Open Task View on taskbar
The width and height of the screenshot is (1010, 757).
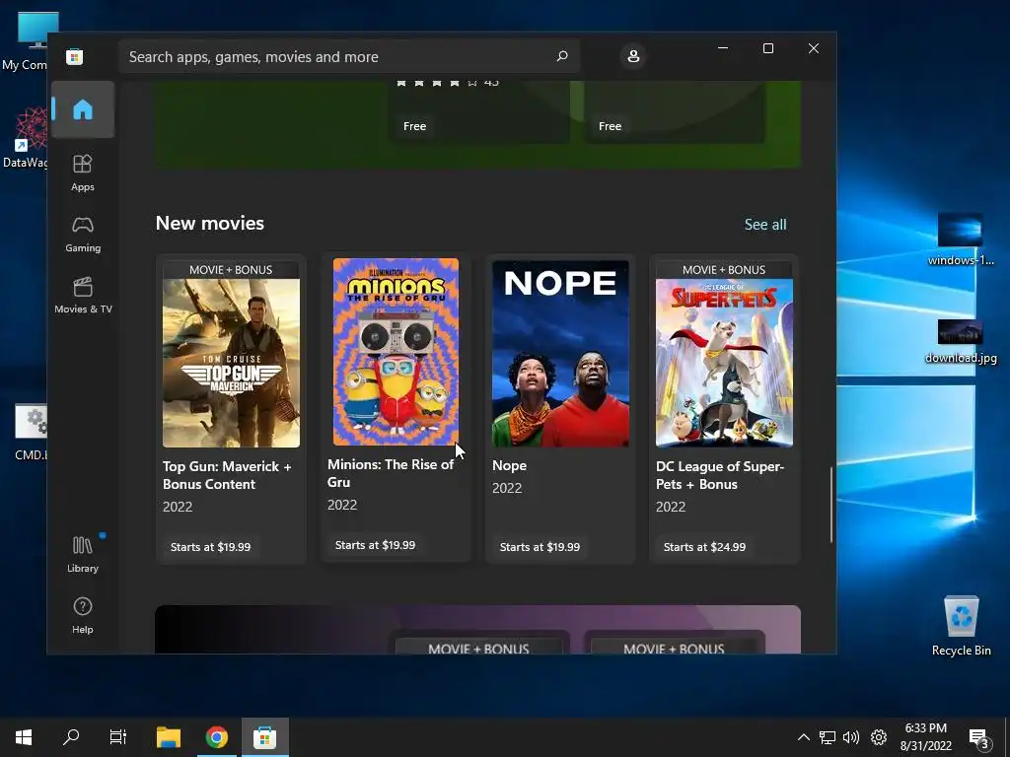tap(118, 737)
